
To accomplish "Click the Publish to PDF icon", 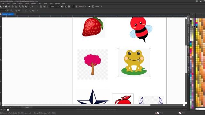I will (x=48, y=6).
